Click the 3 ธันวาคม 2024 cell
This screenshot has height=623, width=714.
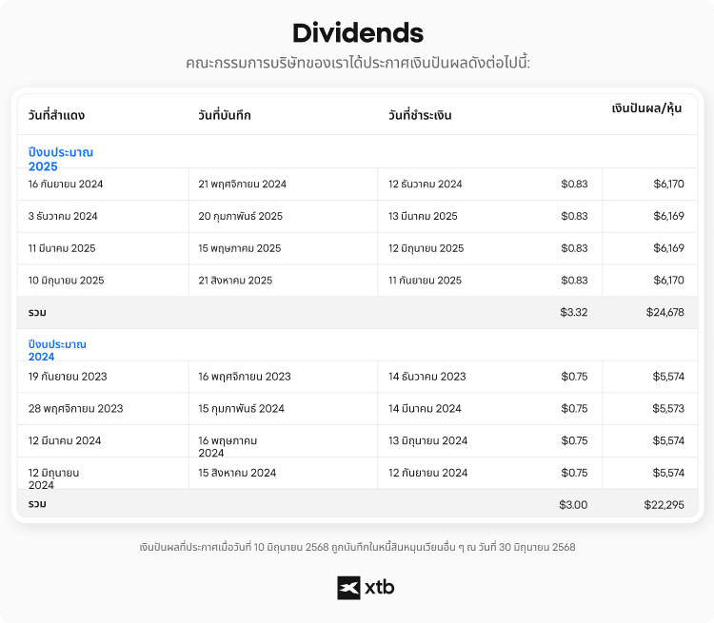pos(63,216)
